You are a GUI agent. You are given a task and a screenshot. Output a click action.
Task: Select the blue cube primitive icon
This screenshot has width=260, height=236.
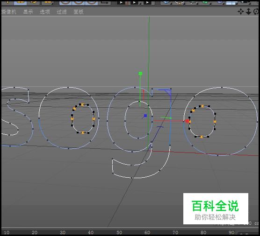point(166,2)
